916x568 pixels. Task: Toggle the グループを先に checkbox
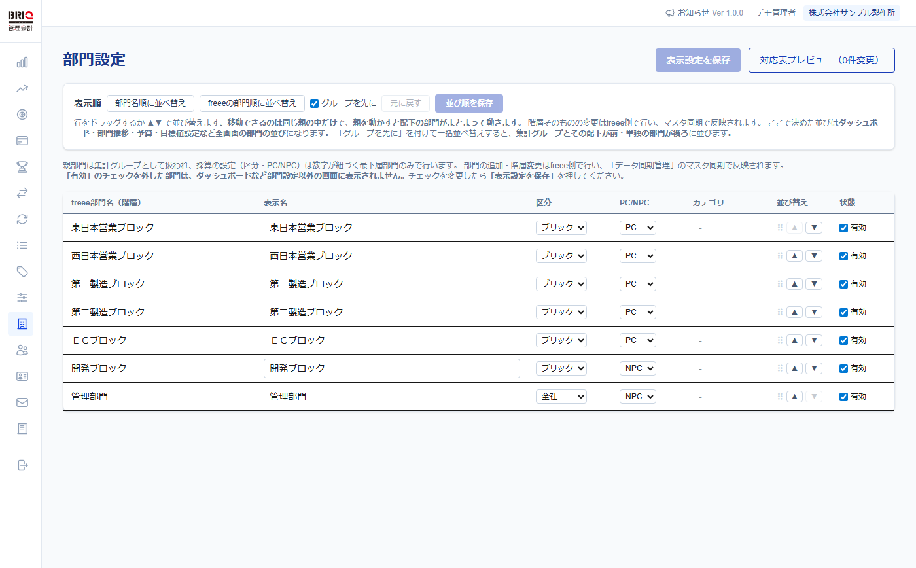click(x=315, y=103)
